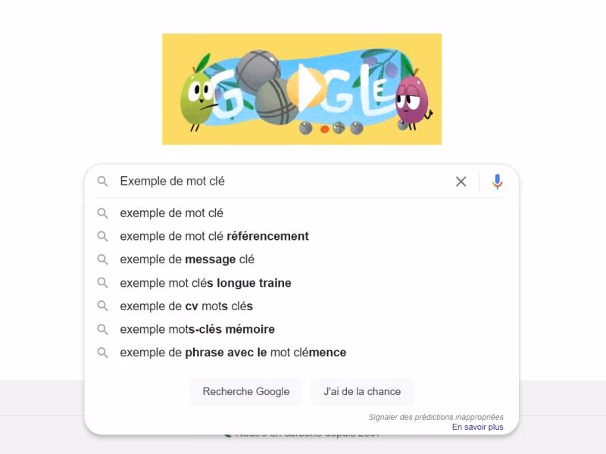Click 'Signaler des prédictions inappropriées'
The width and height of the screenshot is (606, 454).
tap(436, 416)
